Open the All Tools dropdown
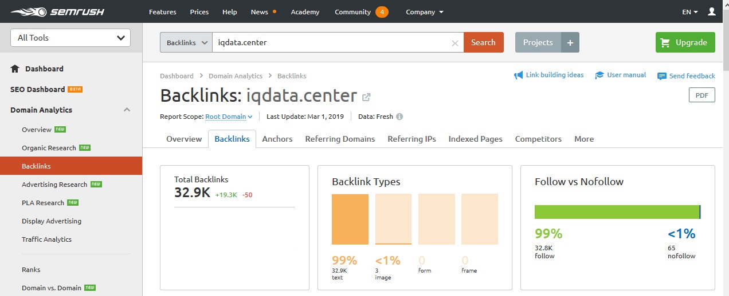The height and width of the screenshot is (296, 729). tap(70, 38)
